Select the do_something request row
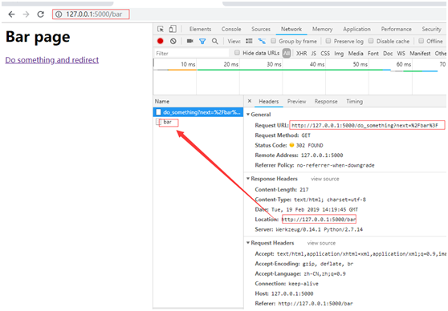Image resolution: width=448 pixels, height=311 pixels. click(198, 112)
